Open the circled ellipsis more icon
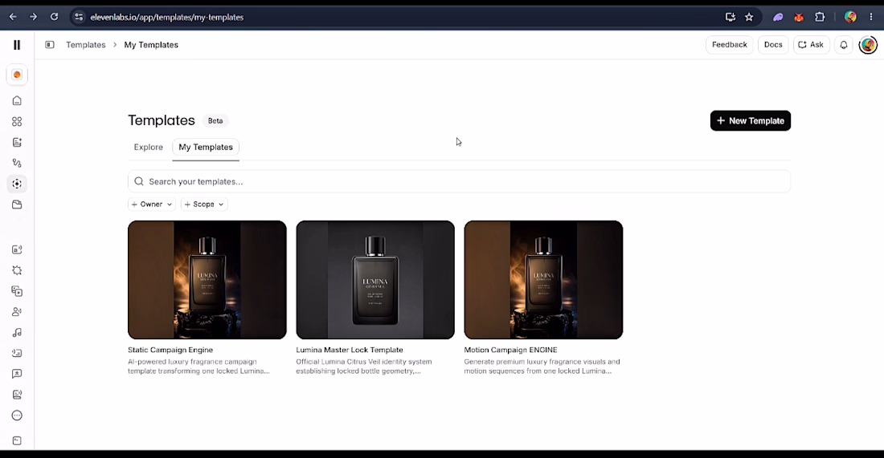The height and width of the screenshot is (458, 884). 17,415
